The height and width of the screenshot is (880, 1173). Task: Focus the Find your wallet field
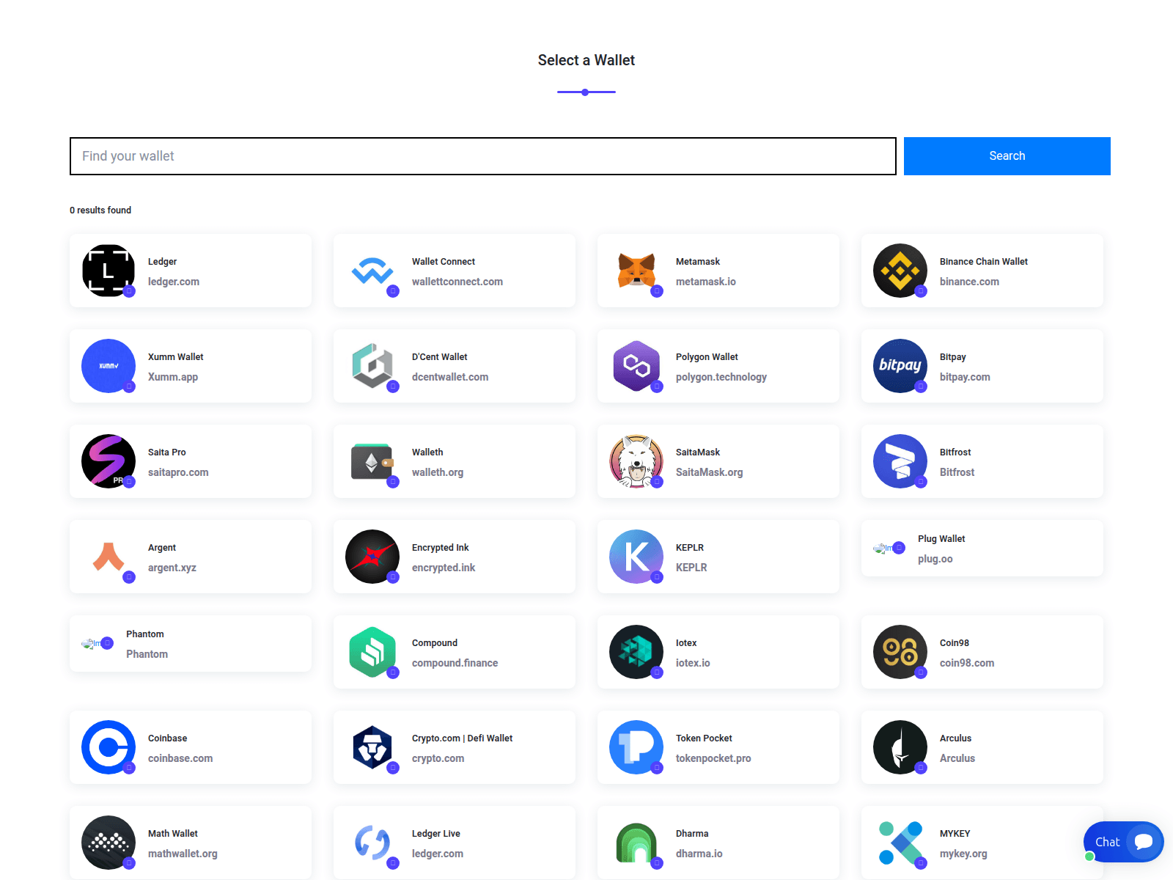pyautogui.click(x=483, y=156)
